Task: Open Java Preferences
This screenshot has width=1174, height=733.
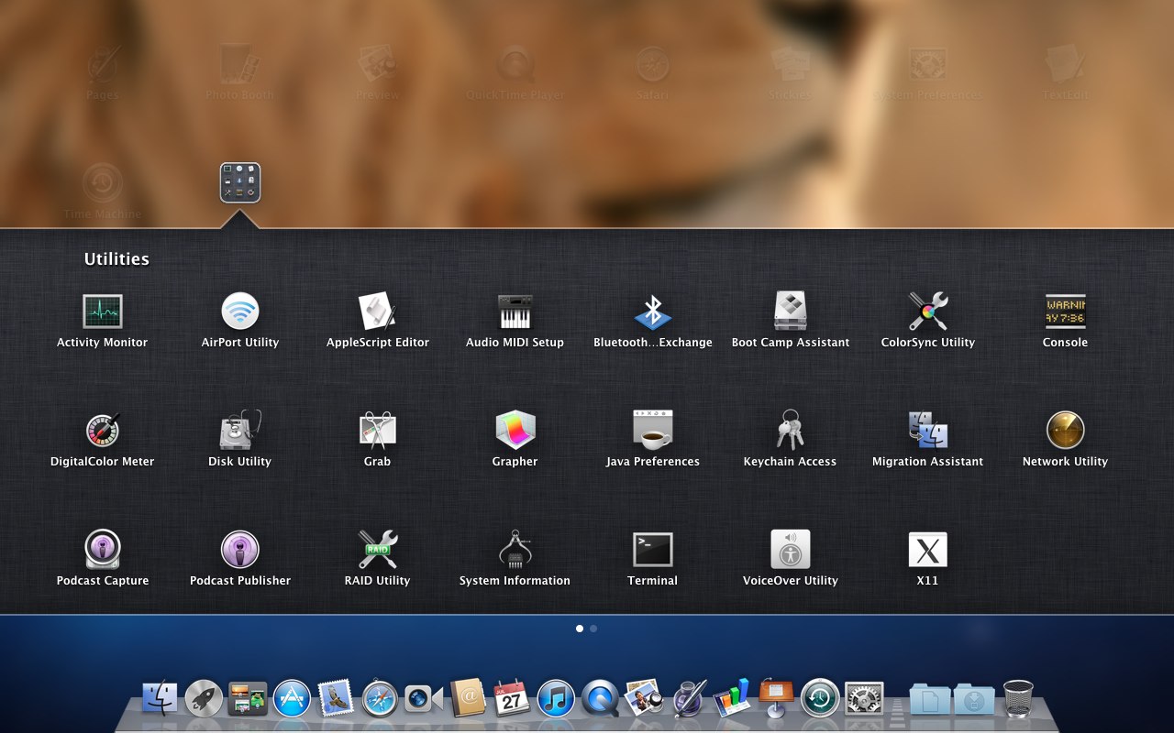Action: [653, 430]
